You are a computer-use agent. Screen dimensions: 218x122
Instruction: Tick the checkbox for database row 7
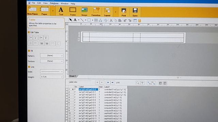coord(67,105)
